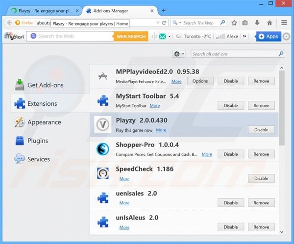Click the search icon in add-ons search field
The height and width of the screenshot is (244, 294).
pos(281,54)
